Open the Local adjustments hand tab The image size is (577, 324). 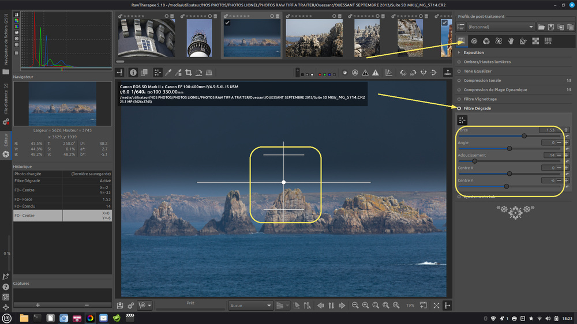[511, 41]
